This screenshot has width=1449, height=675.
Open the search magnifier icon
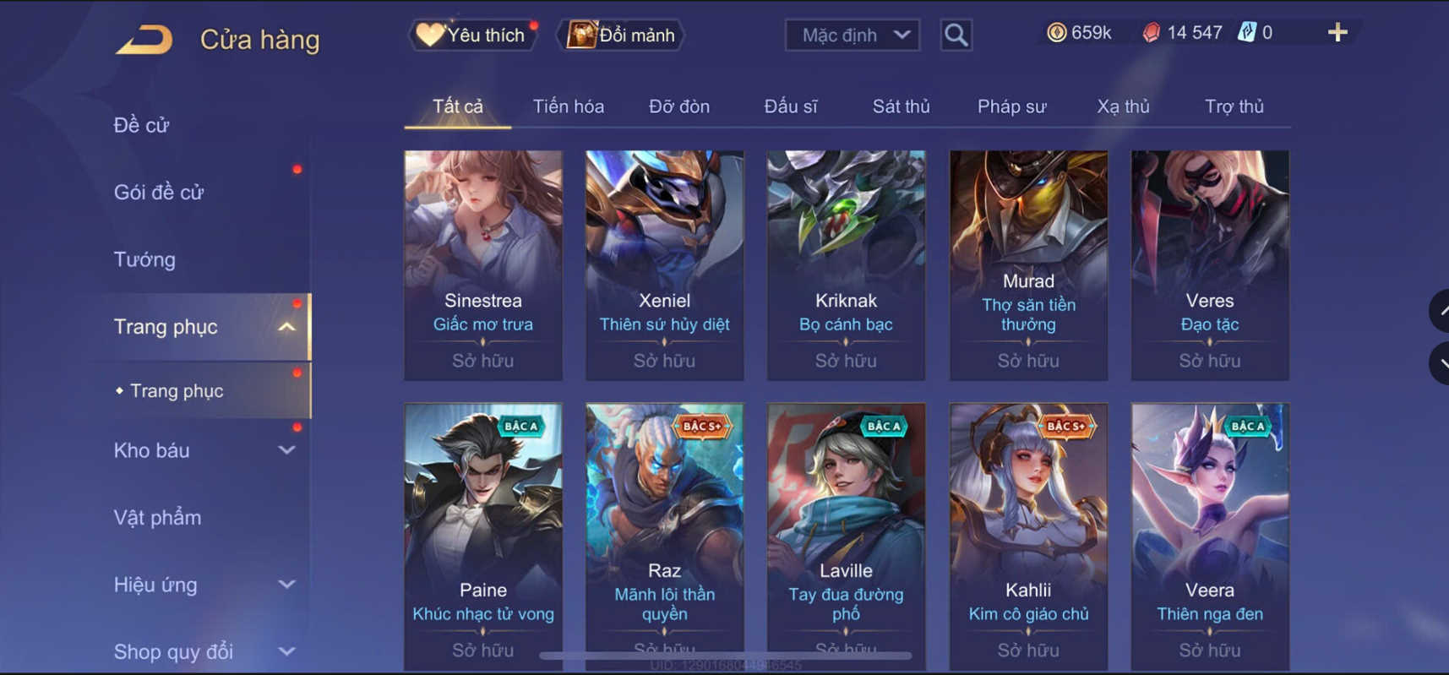pos(956,35)
